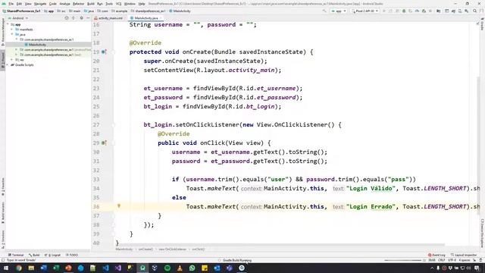This screenshot has height=273, width=485.
Task: Open the File menu
Action: coord(11,4)
